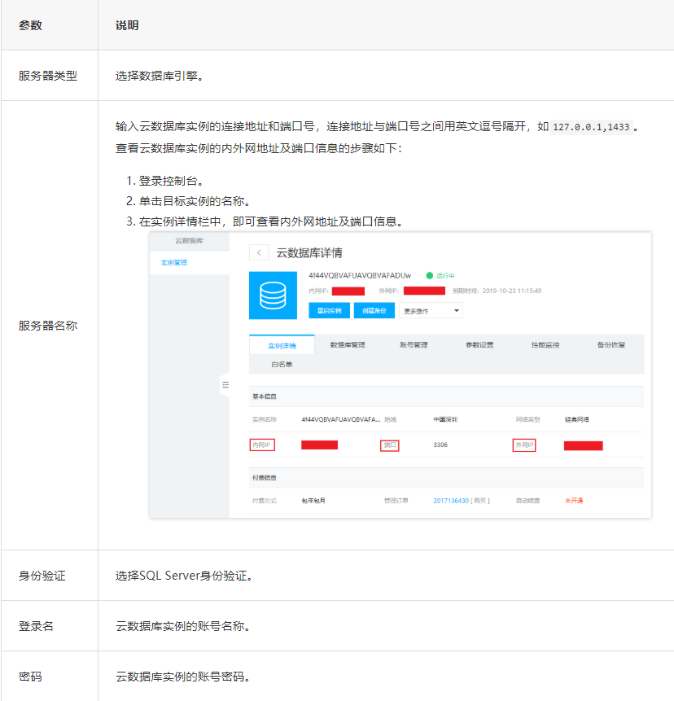
Task: Select the 参数设置 tab
Action: click(479, 345)
